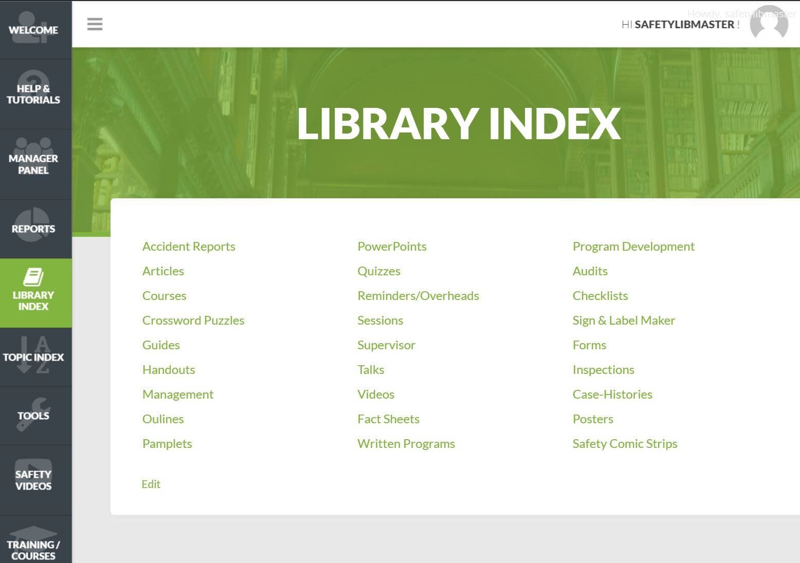Click the user avatar image
The image size is (800, 563).
[769, 24]
